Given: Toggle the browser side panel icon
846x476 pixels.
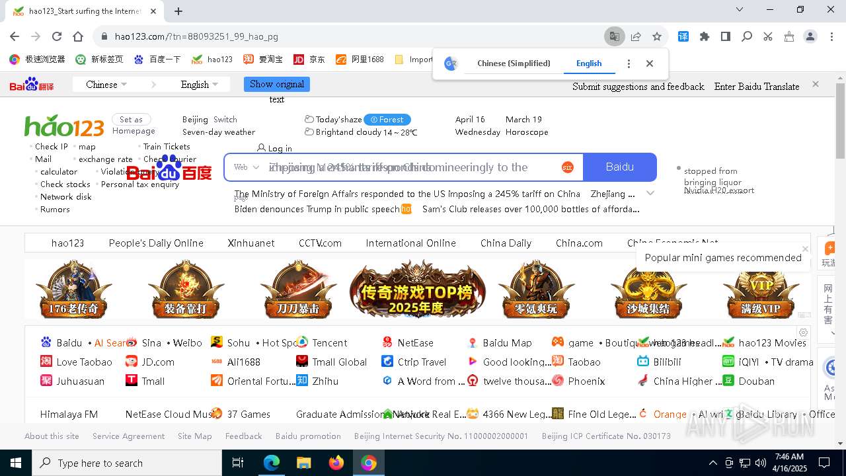Looking at the screenshot, I should coord(726,36).
